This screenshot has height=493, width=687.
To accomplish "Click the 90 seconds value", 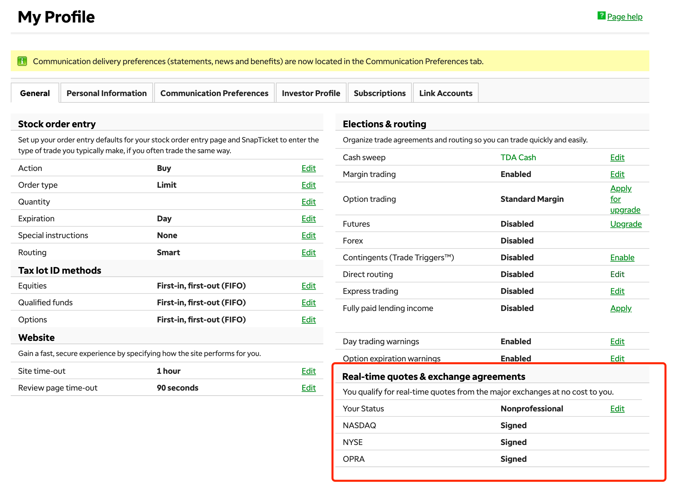I will pyautogui.click(x=177, y=388).
